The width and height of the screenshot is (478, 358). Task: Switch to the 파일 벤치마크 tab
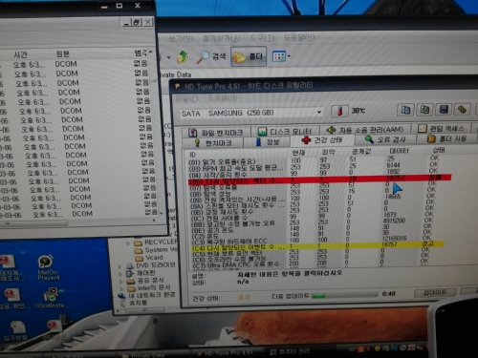[216, 133]
